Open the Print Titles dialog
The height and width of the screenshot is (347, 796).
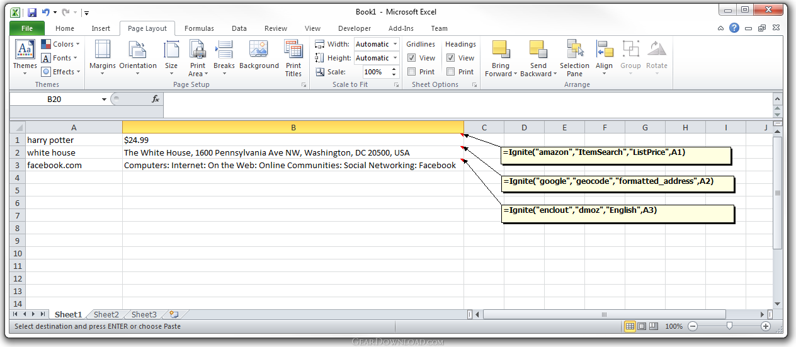point(293,58)
